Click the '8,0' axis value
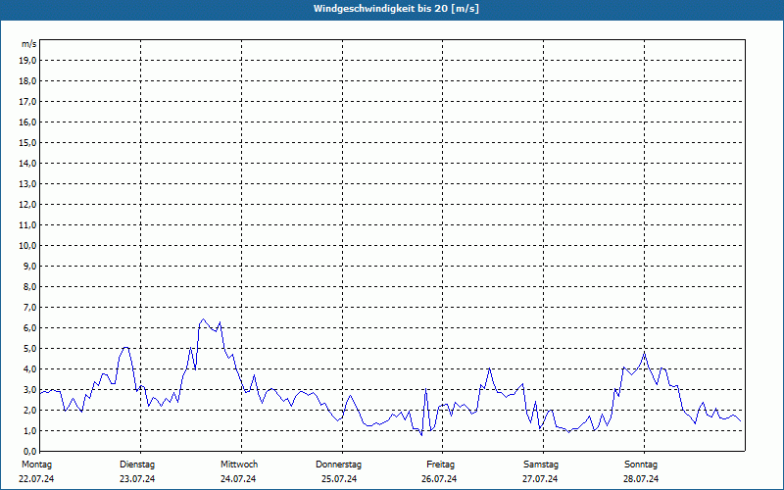Screen dimensions: 784x490 pyautogui.click(x=30, y=286)
